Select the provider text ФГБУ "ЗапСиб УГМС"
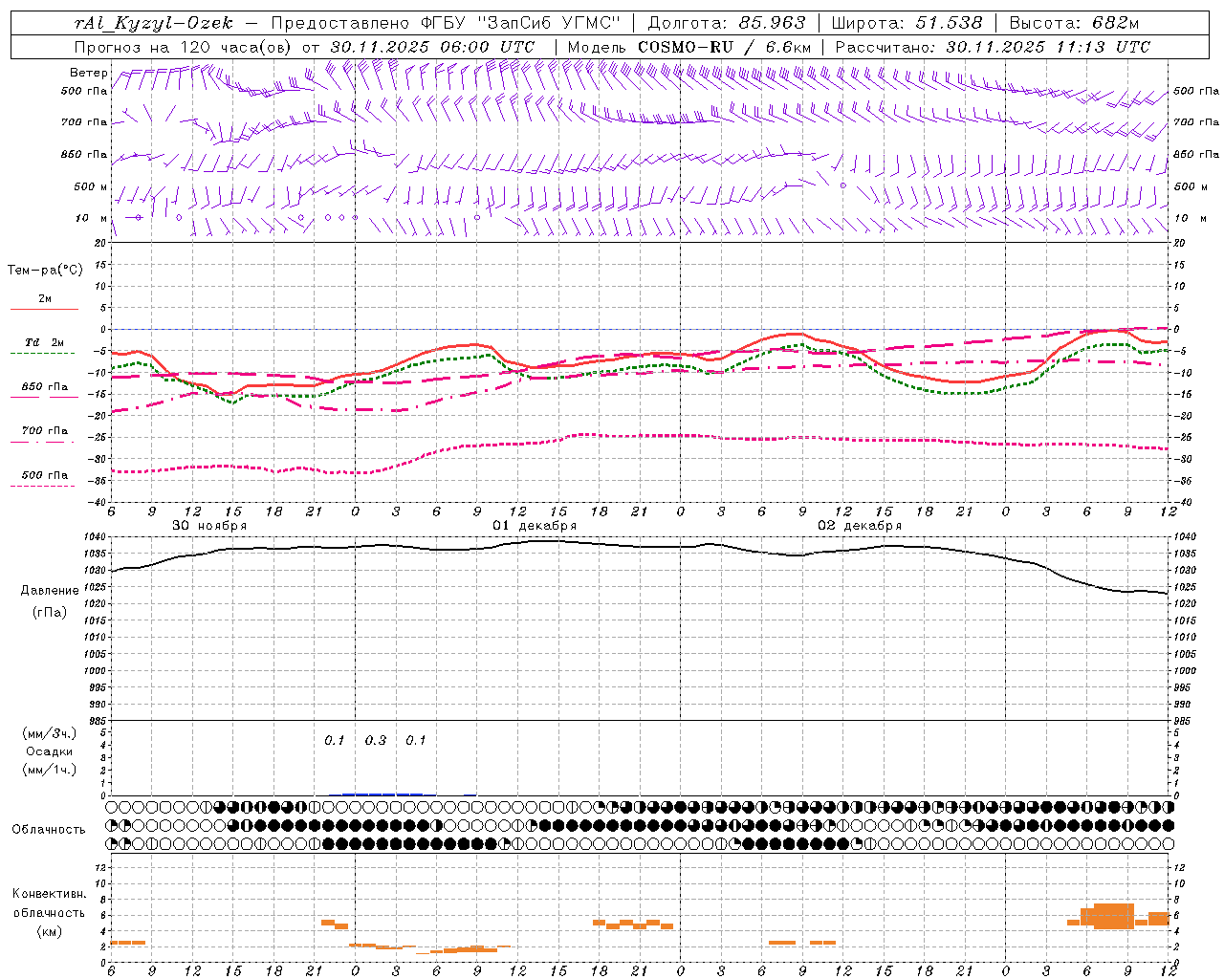The height and width of the screenshot is (979, 1224). tap(520, 23)
